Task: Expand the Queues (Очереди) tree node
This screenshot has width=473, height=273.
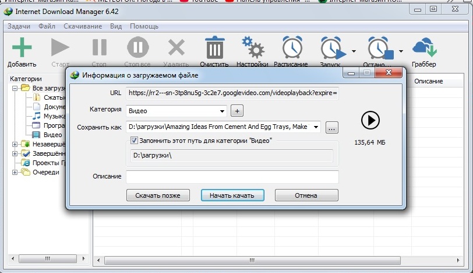Action: click(x=15, y=173)
